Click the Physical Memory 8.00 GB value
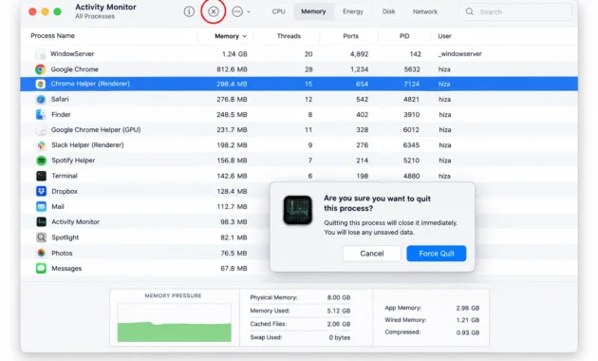598x361 pixels. tap(339, 297)
